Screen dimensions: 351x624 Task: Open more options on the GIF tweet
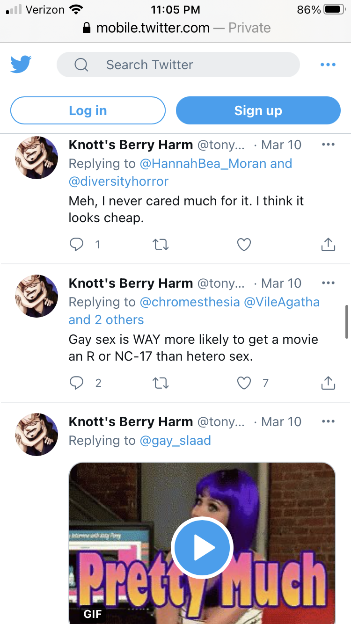click(x=329, y=421)
